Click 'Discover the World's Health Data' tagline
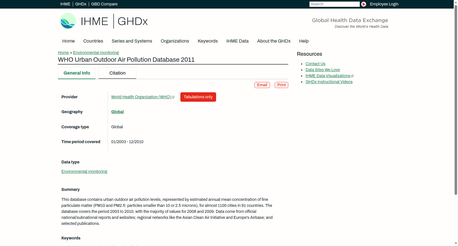Screen dimensions: 458x246 (x=361, y=27)
